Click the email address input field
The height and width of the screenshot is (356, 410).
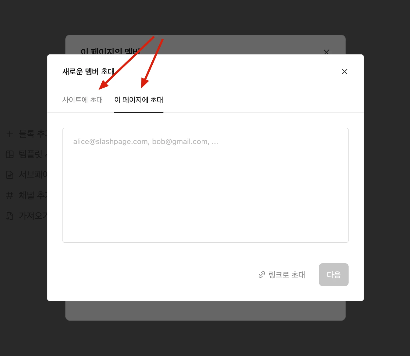click(205, 185)
